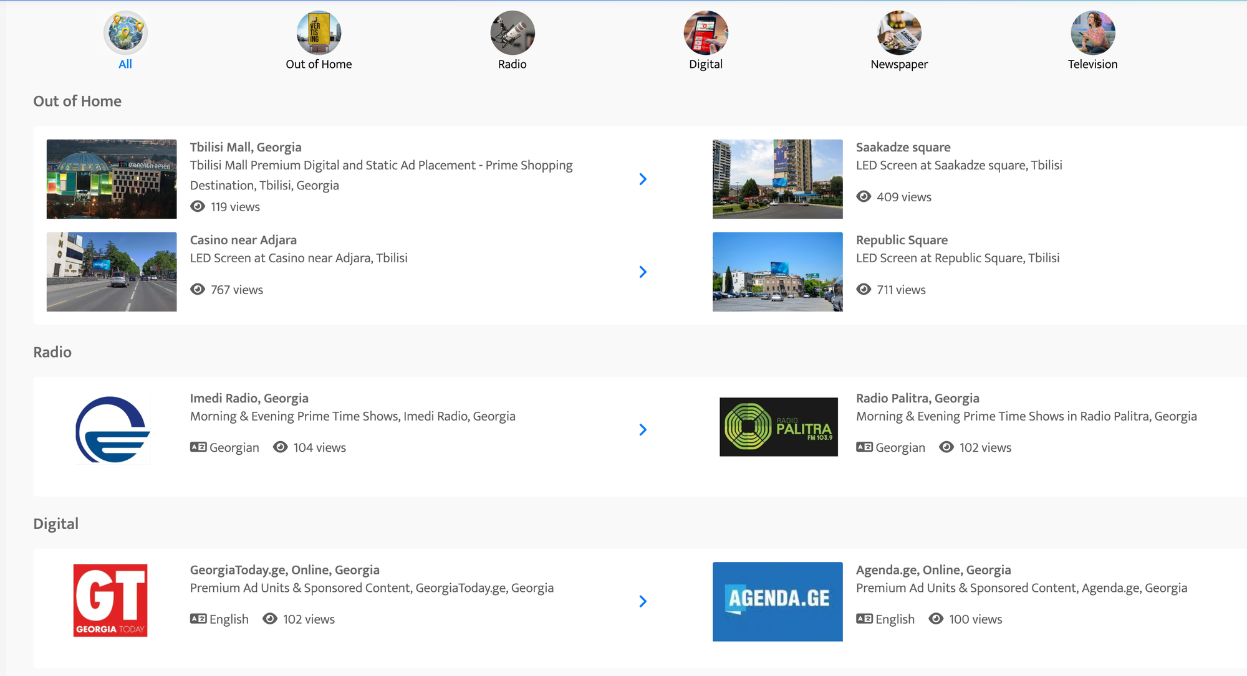
Task: Switch to the Television tab label
Action: [1093, 64]
